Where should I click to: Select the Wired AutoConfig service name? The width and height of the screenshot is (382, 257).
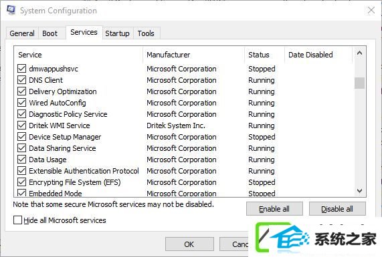pos(58,103)
